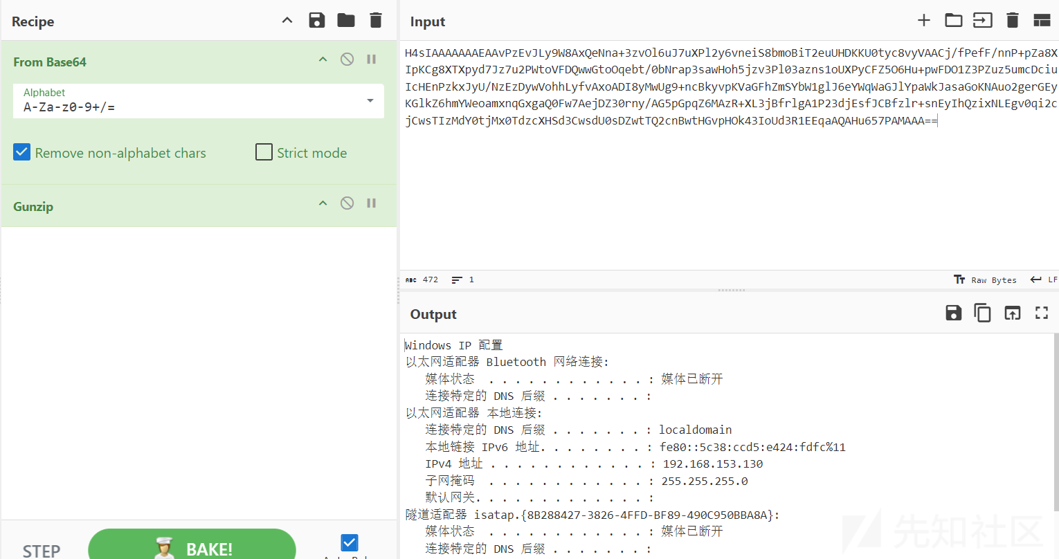Toggle Remove non-alphabet chars checkbox
The width and height of the screenshot is (1059, 559).
click(22, 152)
